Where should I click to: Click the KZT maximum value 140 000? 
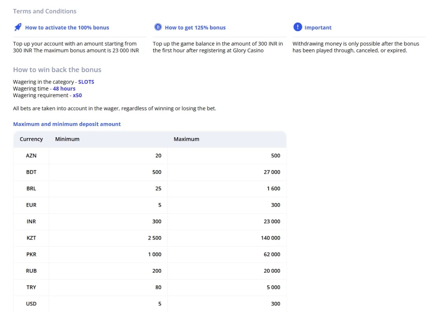[270, 238]
